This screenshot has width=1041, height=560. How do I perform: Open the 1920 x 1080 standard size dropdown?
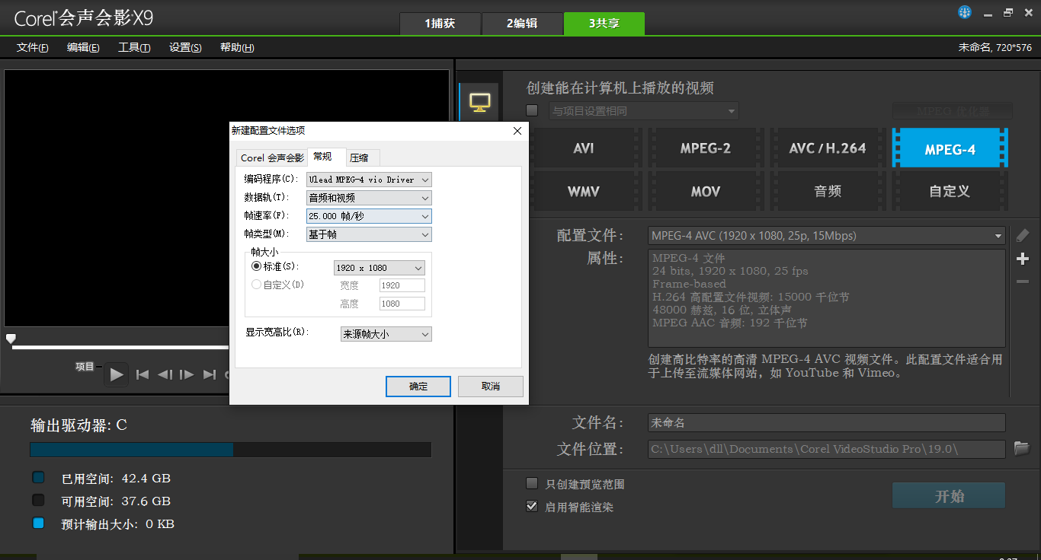380,268
